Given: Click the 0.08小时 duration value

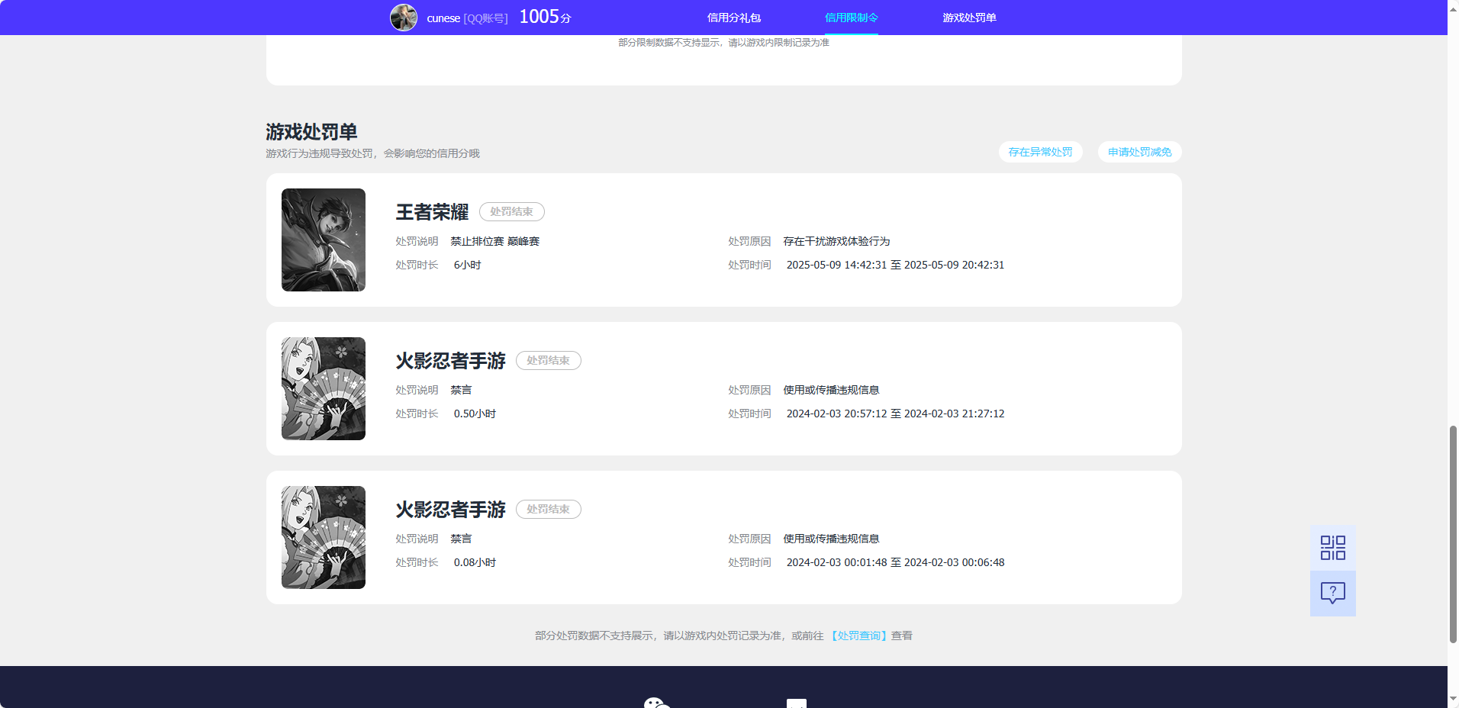Looking at the screenshot, I should tap(475, 562).
